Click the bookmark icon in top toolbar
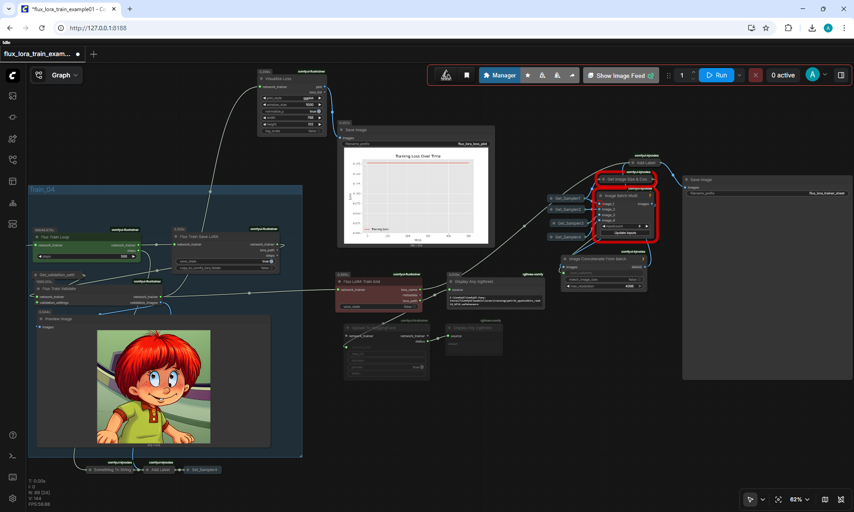The width and height of the screenshot is (854, 512). (x=467, y=75)
